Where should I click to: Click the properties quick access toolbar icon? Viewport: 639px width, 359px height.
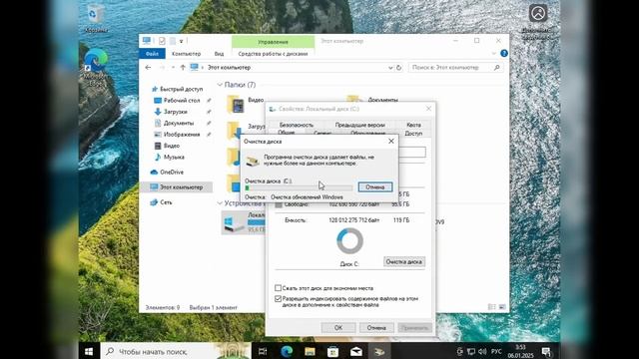tap(162, 41)
